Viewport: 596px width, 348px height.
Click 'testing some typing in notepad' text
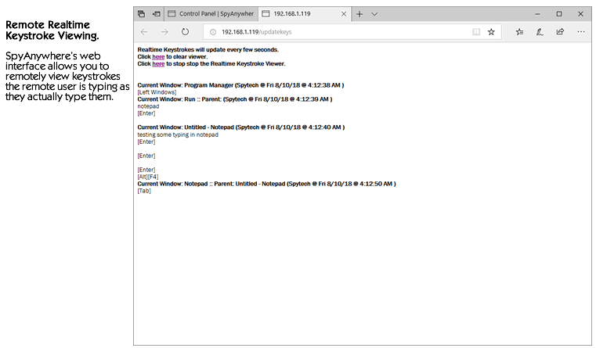(x=178, y=135)
